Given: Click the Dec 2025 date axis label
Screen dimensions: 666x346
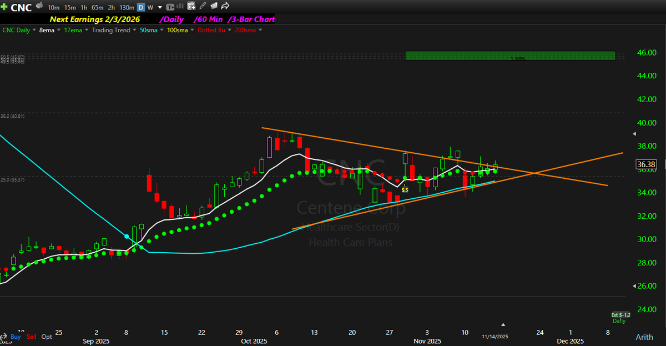Looking at the screenshot, I should coord(570,340).
